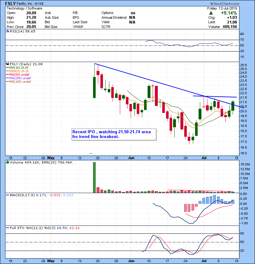Select the MACD histogram value 0.203
This screenshot has height=264, width=255.
[x=68, y=195]
